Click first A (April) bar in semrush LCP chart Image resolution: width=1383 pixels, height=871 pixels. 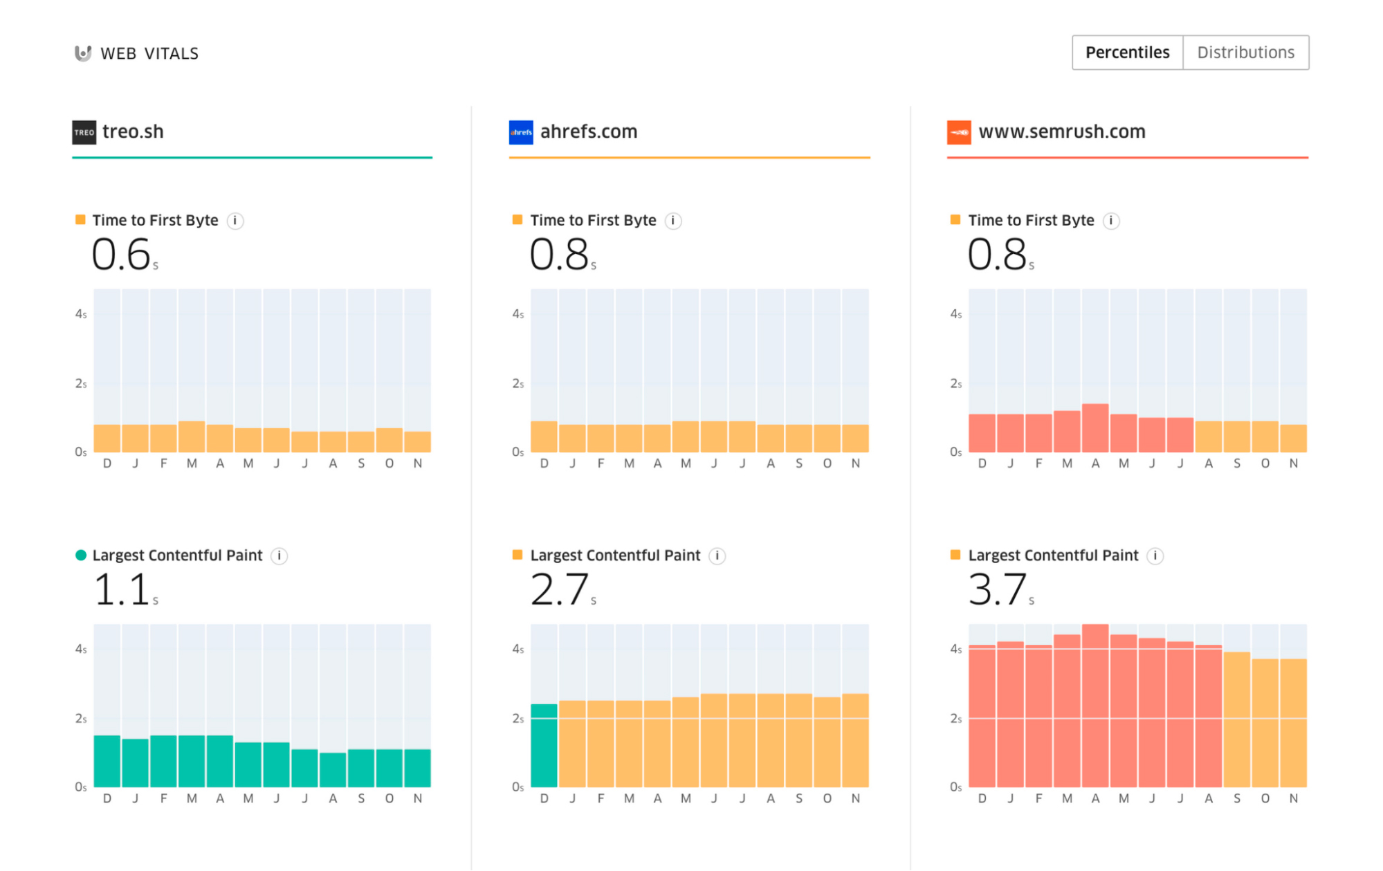(x=1096, y=706)
